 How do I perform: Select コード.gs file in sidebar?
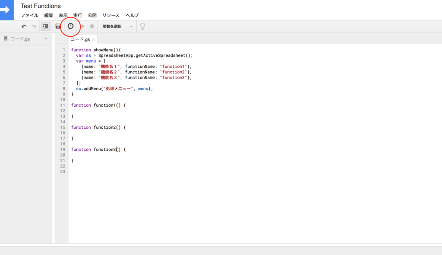pyautogui.click(x=20, y=39)
